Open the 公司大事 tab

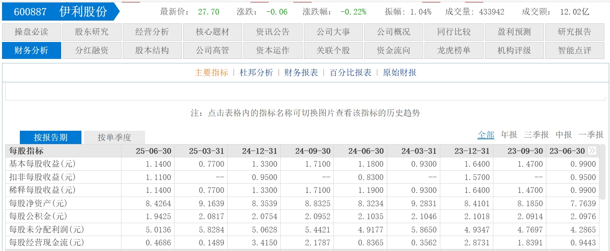coord(333,32)
